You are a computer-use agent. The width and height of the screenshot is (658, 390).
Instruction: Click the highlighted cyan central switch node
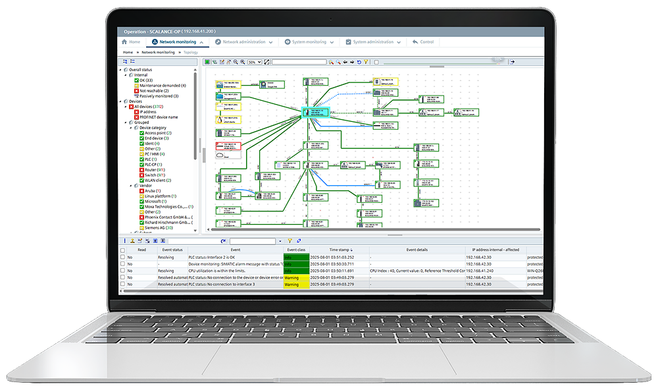point(316,112)
